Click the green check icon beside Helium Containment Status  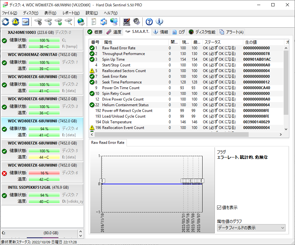(x=92, y=105)
